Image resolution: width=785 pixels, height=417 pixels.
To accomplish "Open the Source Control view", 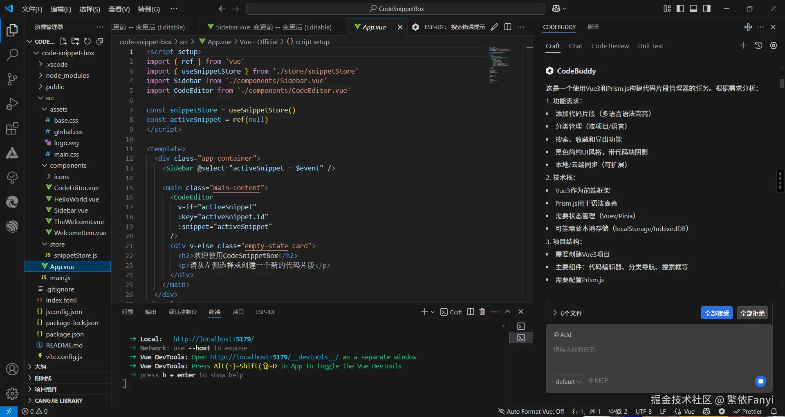I will pyautogui.click(x=12, y=79).
